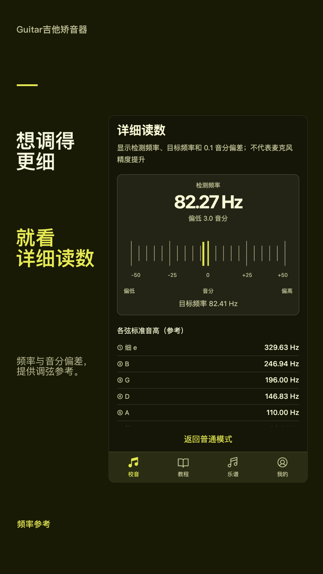Tap the 教程 tab label
The width and height of the screenshot is (323, 574).
(x=183, y=474)
